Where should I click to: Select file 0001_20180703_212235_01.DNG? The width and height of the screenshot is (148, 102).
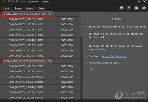click(x=40, y=30)
